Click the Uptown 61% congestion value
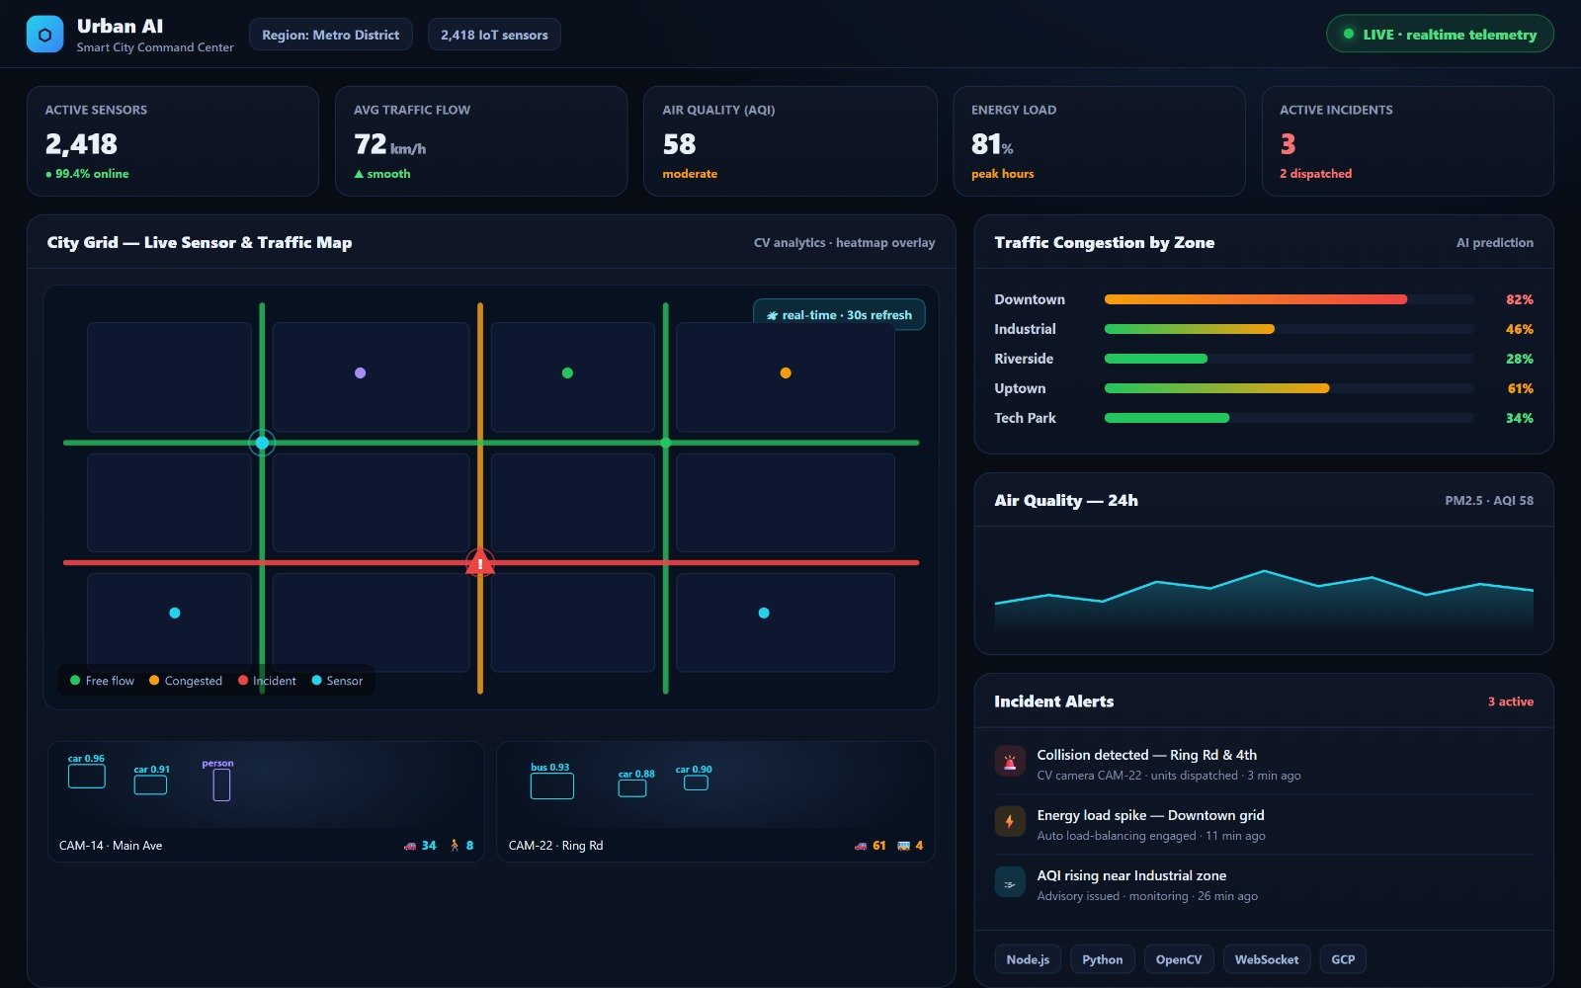Viewport: 1581px width, 988px height. 1521,388
